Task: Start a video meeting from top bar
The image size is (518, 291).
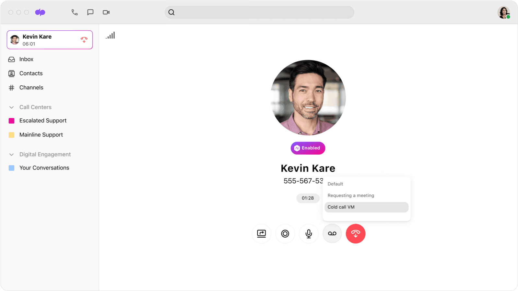Action: [106, 12]
